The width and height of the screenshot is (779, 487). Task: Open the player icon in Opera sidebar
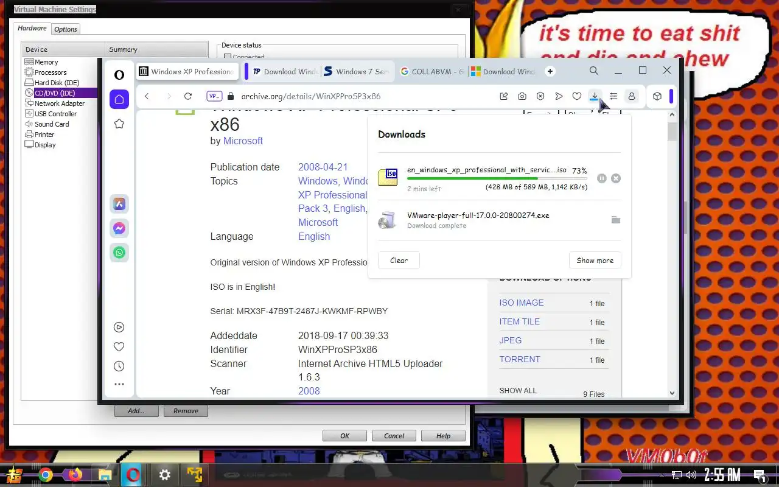coord(119,327)
